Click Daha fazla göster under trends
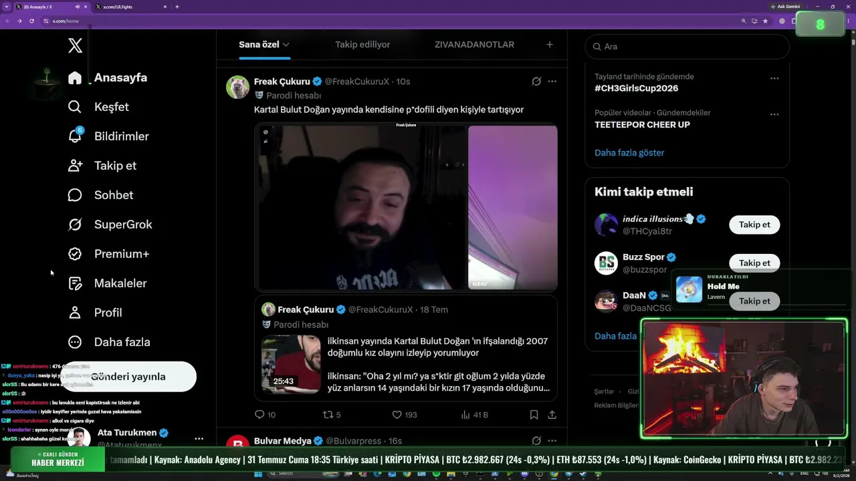Screen dimensions: 856x481 [629, 153]
